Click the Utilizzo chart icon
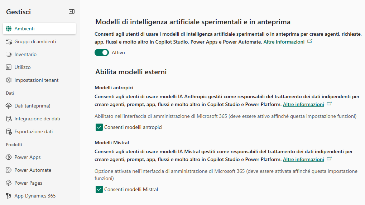The width and height of the screenshot is (365, 205). tap(9, 67)
